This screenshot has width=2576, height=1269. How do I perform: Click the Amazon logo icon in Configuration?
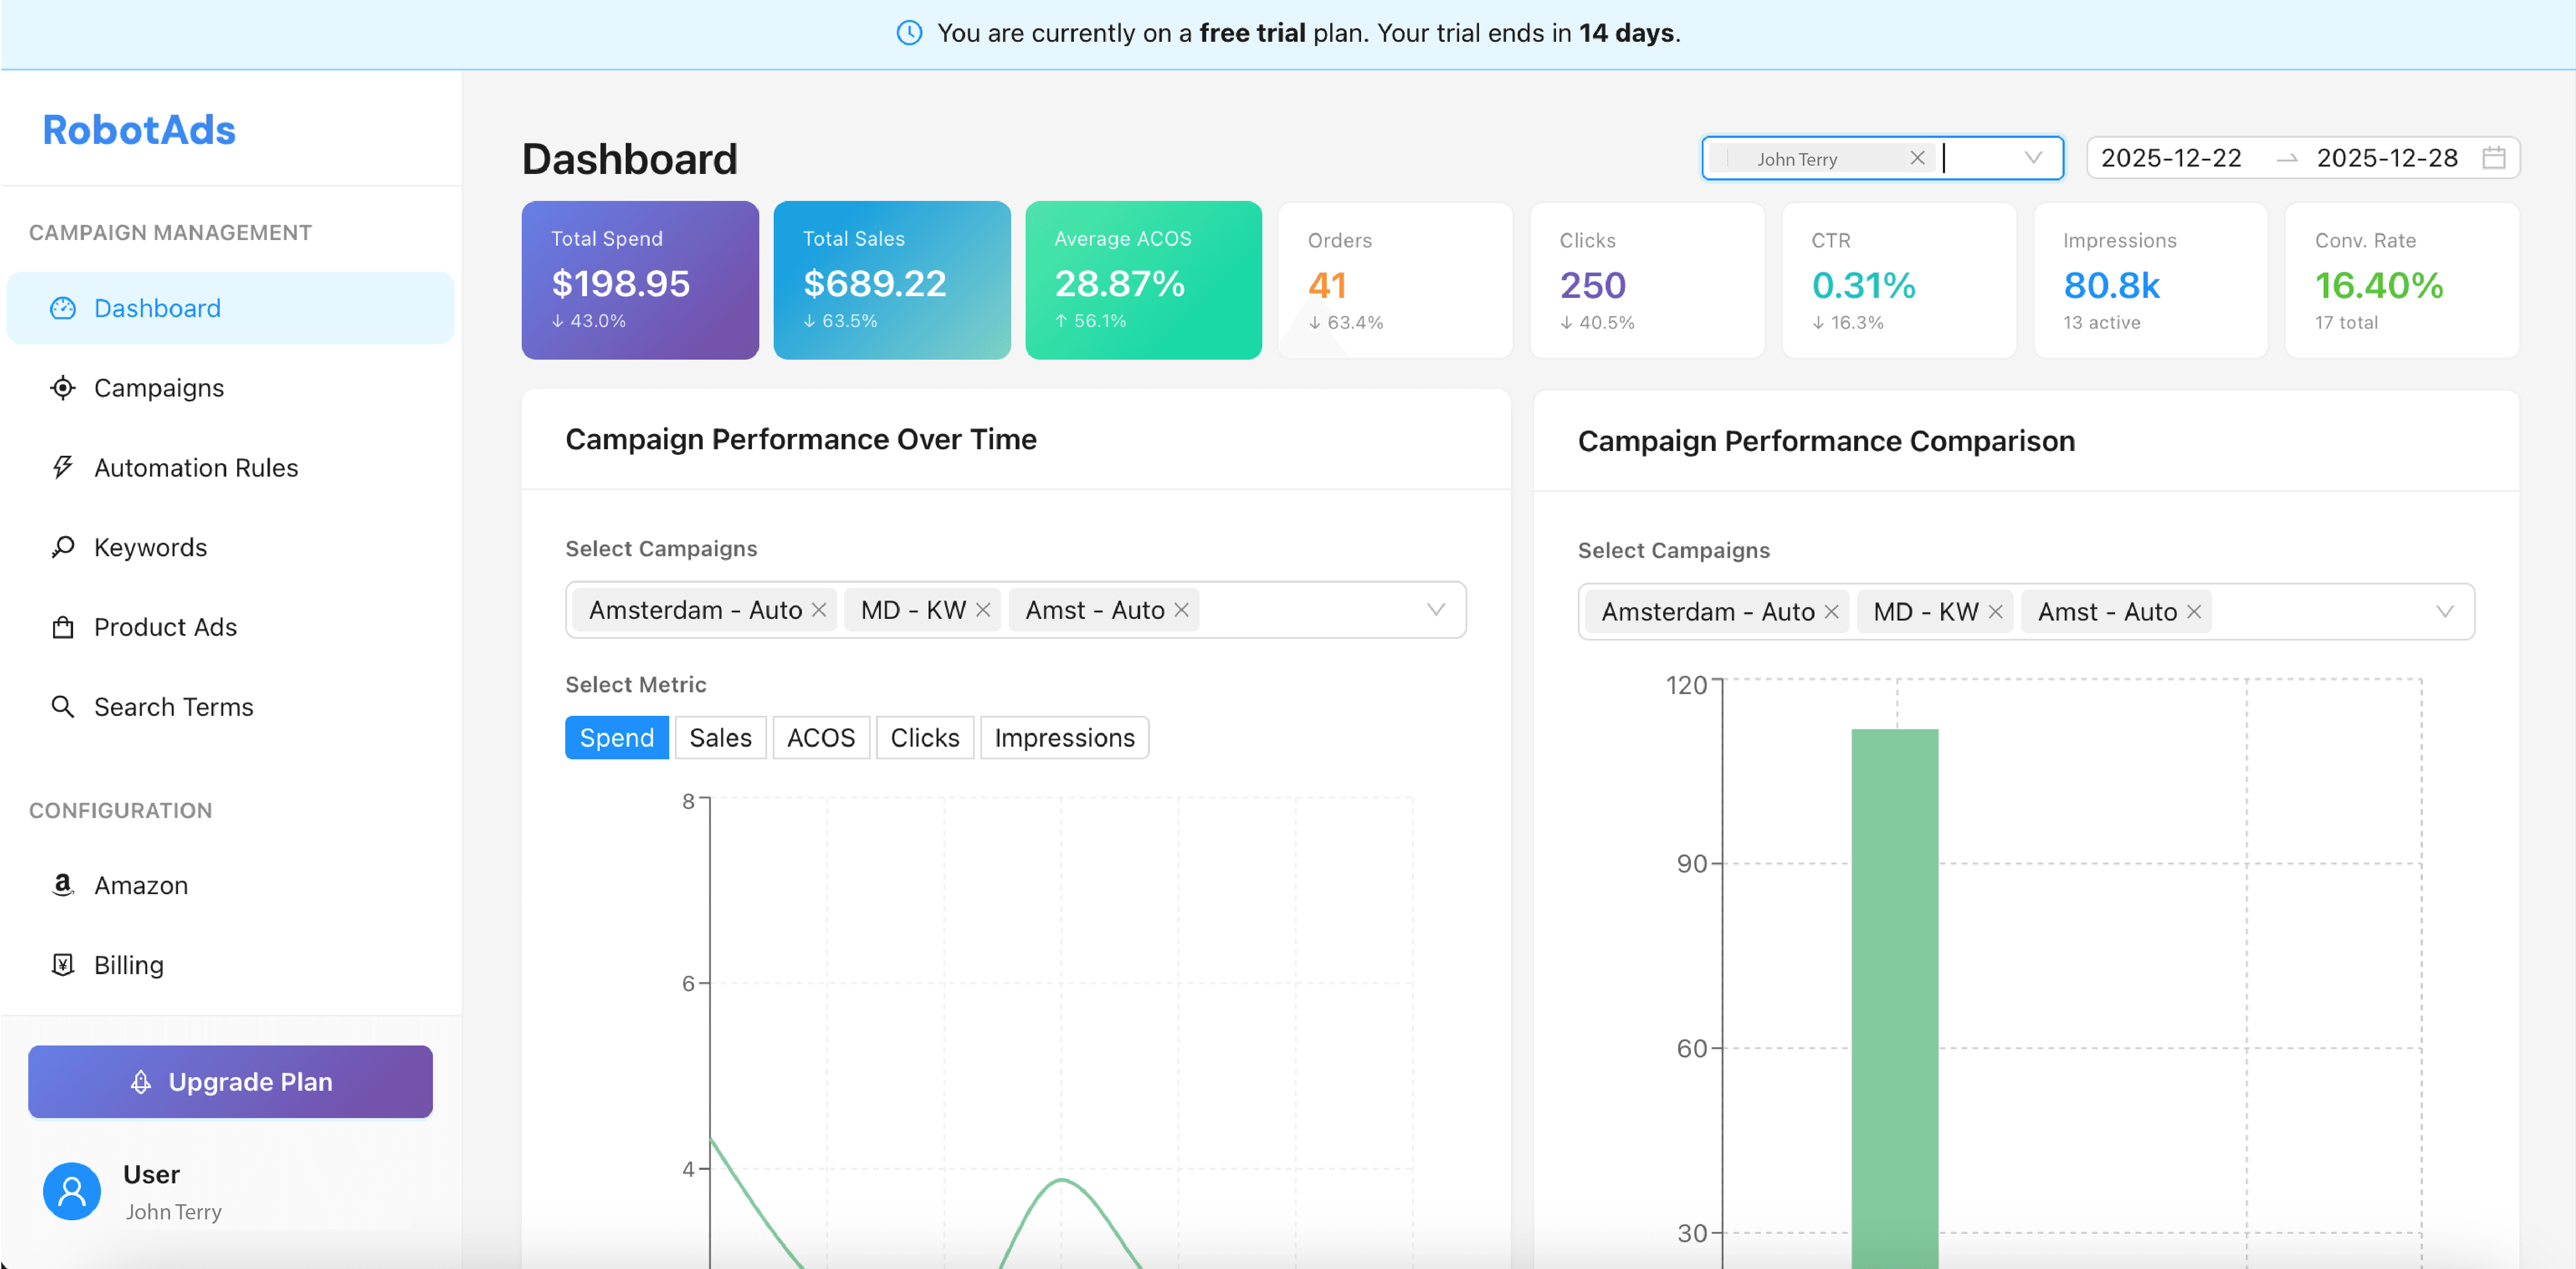point(63,884)
